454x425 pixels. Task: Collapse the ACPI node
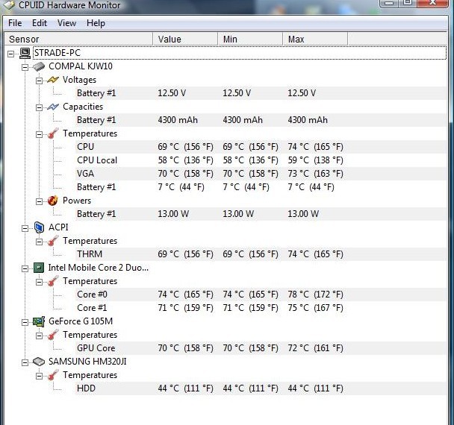coord(25,228)
